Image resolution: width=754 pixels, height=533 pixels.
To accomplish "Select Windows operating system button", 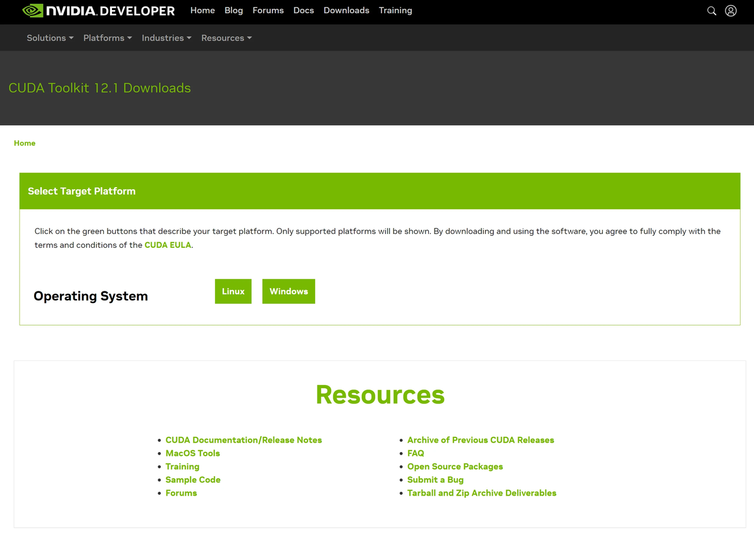I will pos(288,291).
